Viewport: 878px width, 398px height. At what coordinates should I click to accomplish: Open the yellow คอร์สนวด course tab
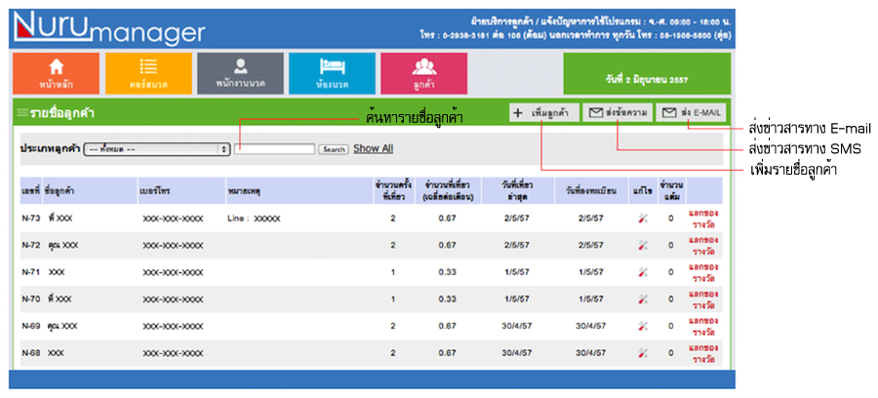pos(148,72)
